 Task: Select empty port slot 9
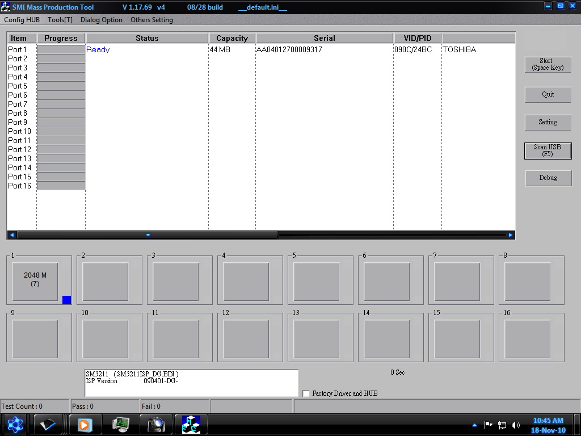coord(35,339)
